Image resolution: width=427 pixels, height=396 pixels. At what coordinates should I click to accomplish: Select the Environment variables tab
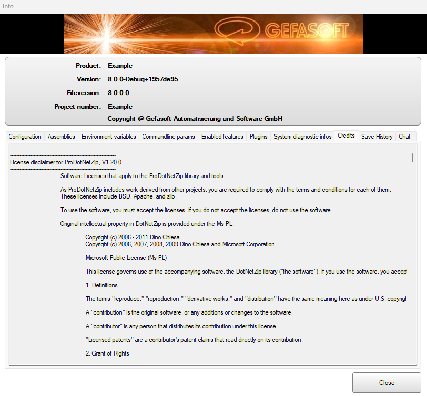(109, 137)
